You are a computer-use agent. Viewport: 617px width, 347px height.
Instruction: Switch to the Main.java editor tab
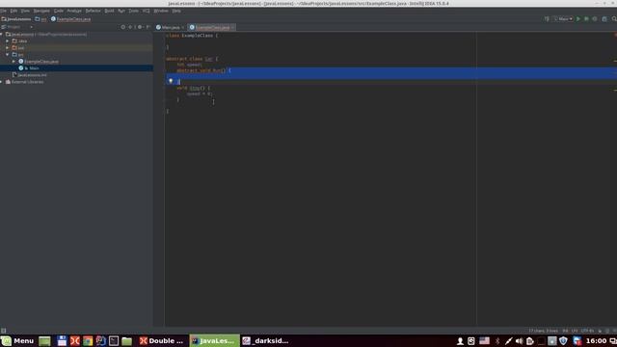click(171, 27)
